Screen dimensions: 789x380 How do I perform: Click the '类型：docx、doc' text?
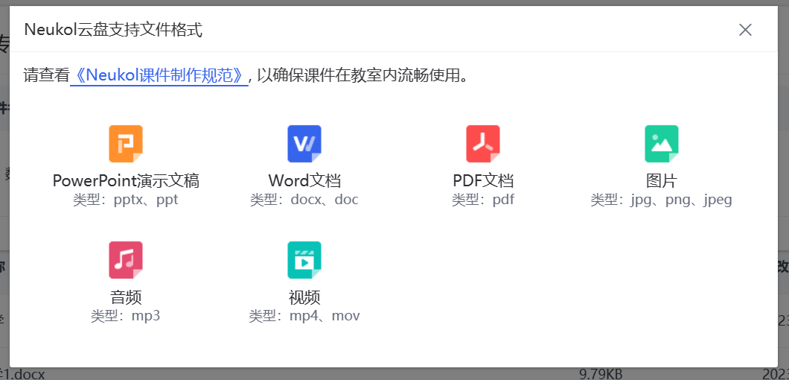click(304, 200)
